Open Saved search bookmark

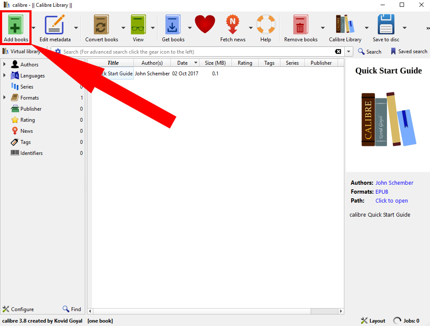pos(409,51)
